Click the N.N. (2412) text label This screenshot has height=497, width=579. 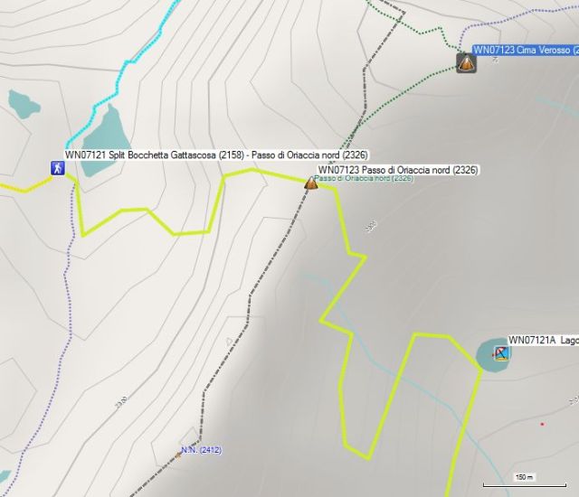coord(201,450)
